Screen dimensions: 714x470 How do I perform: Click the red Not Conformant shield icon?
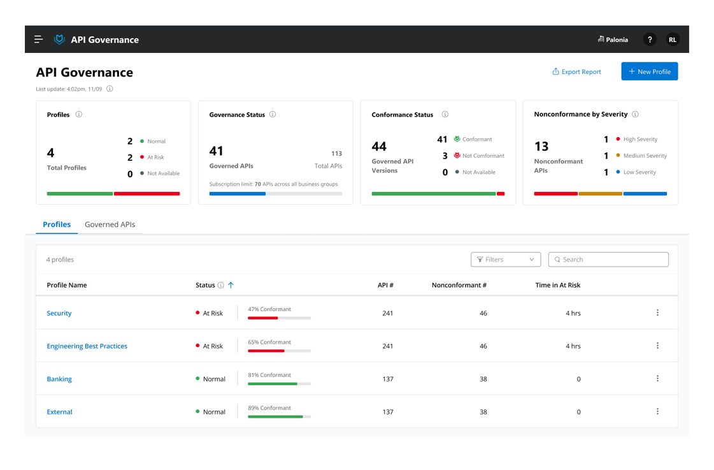pyautogui.click(x=457, y=156)
